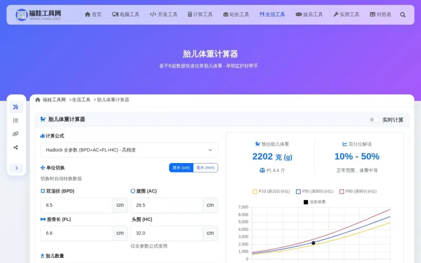Click the tools icon in left sidebar

(x=16, y=107)
